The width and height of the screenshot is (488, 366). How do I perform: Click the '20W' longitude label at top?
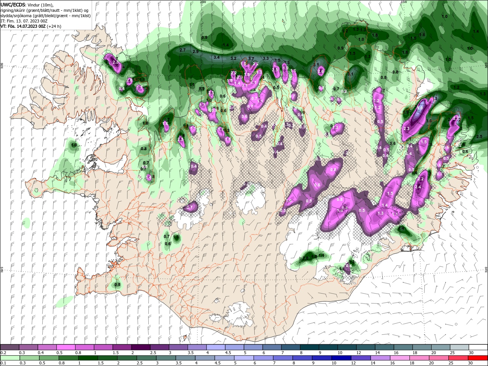(203, 2)
